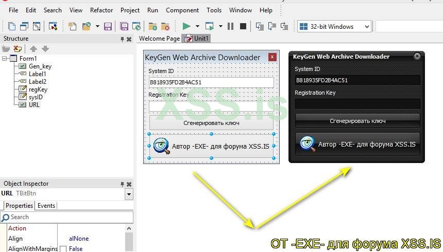Open the Component menu
This screenshot has width=443, height=252.
tap(182, 10)
